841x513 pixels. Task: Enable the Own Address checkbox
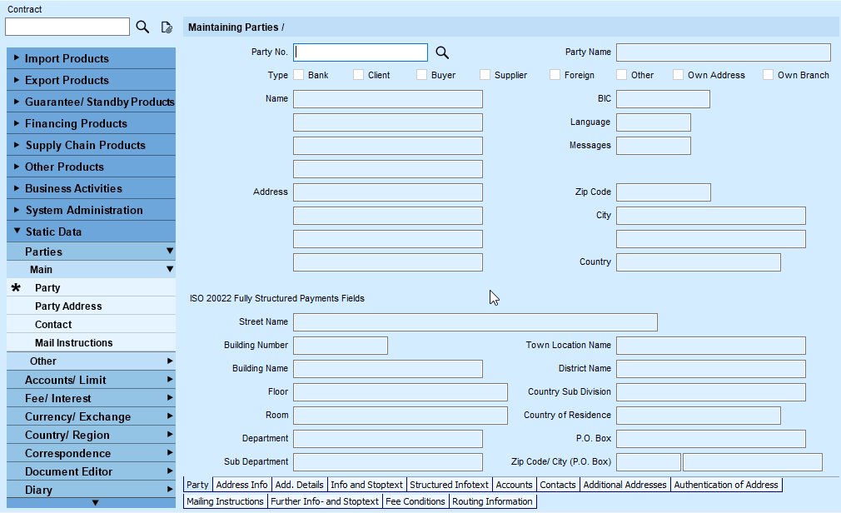679,75
